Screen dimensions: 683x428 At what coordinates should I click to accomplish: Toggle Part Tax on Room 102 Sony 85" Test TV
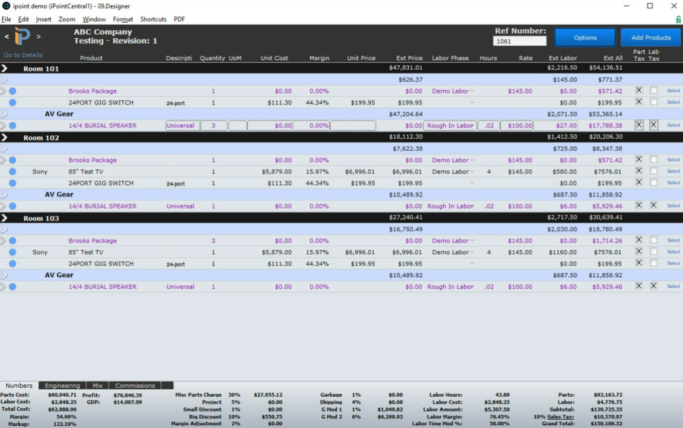point(639,171)
